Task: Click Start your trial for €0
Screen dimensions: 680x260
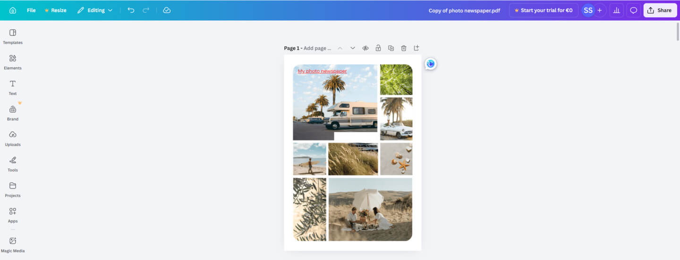Action: [x=544, y=10]
